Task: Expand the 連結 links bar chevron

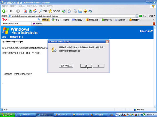Action: click(x=155, y=15)
